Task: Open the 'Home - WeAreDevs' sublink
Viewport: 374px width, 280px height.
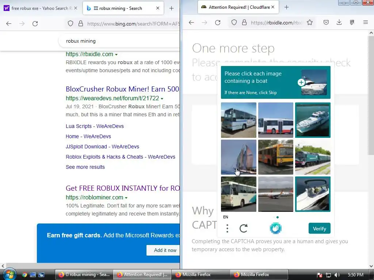Action: 88,136
